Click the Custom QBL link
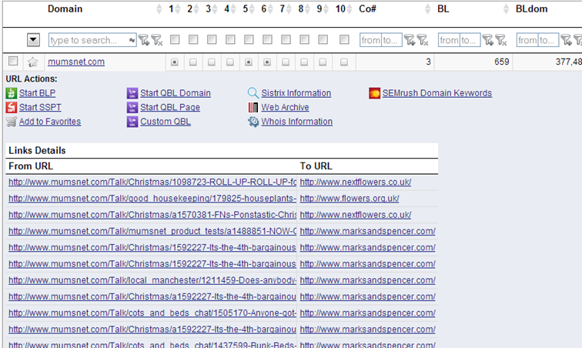 (166, 122)
